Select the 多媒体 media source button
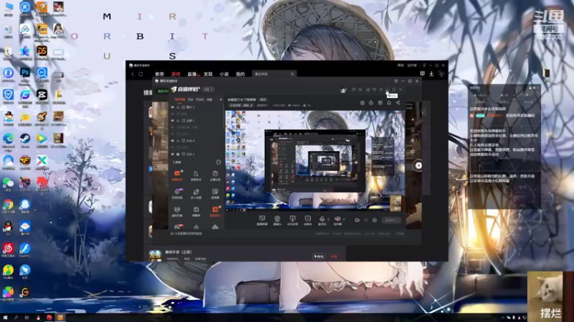This screenshot has height=322, width=574. [x=308, y=220]
